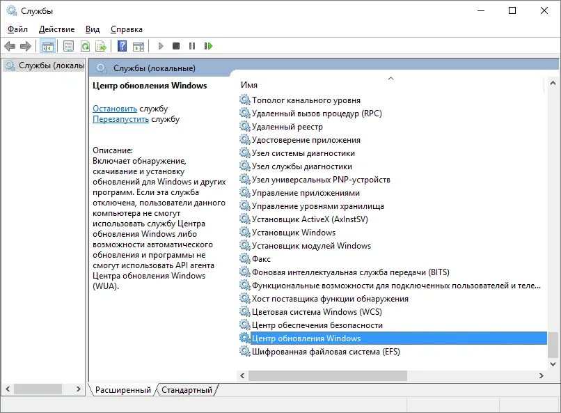The width and height of the screenshot is (561, 413).
Task: Open the Properties toolbar icon
Action: click(68, 46)
